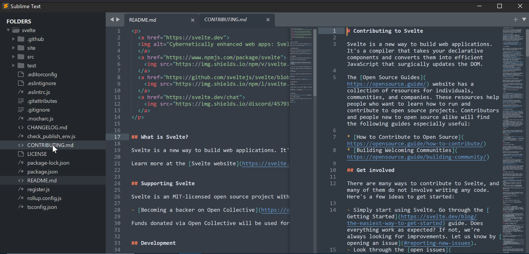The image size is (529, 254).
Task: Click the FOLDERS sidebar heading
Action: 19,21
